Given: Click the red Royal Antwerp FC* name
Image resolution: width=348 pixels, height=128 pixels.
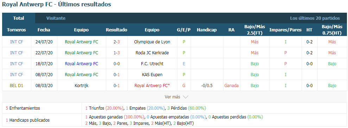Looking at the screenshot, I should 152,86.
